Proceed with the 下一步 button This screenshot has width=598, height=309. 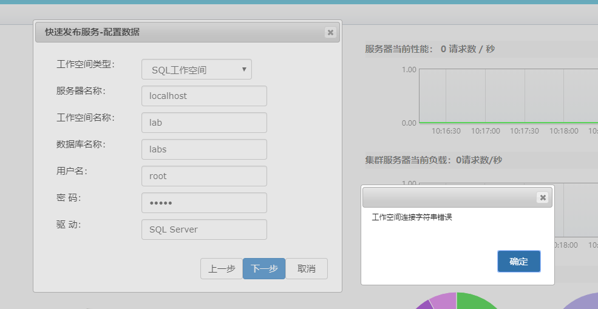point(264,268)
